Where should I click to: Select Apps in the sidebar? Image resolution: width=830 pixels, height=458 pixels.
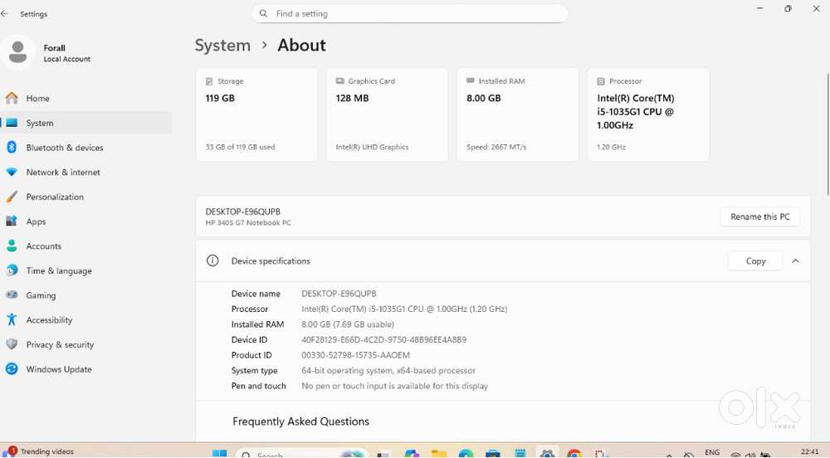tap(36, 222)
